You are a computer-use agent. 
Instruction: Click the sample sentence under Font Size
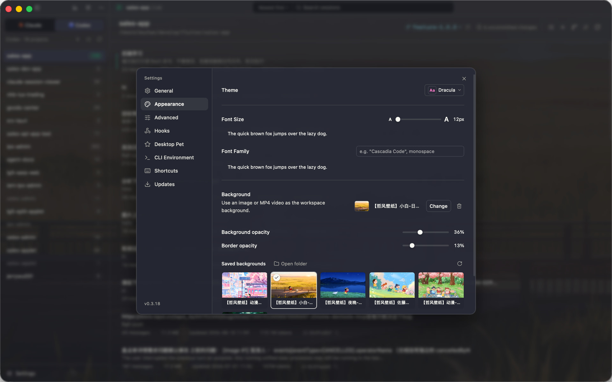[x=277, y=134]
